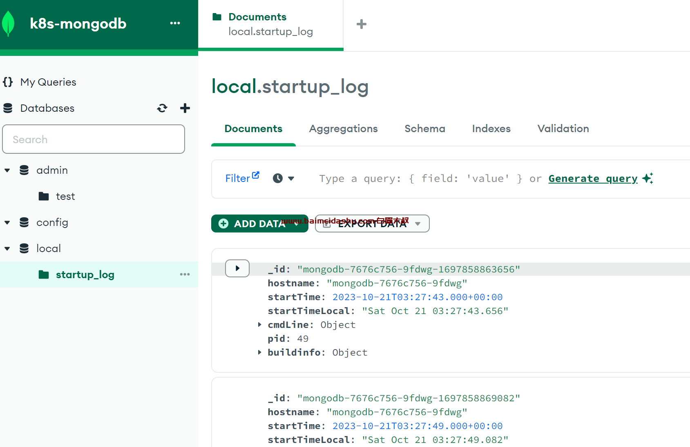Select the admin database
The width and height of the screenshot is (690, 447).
[52, 170]
